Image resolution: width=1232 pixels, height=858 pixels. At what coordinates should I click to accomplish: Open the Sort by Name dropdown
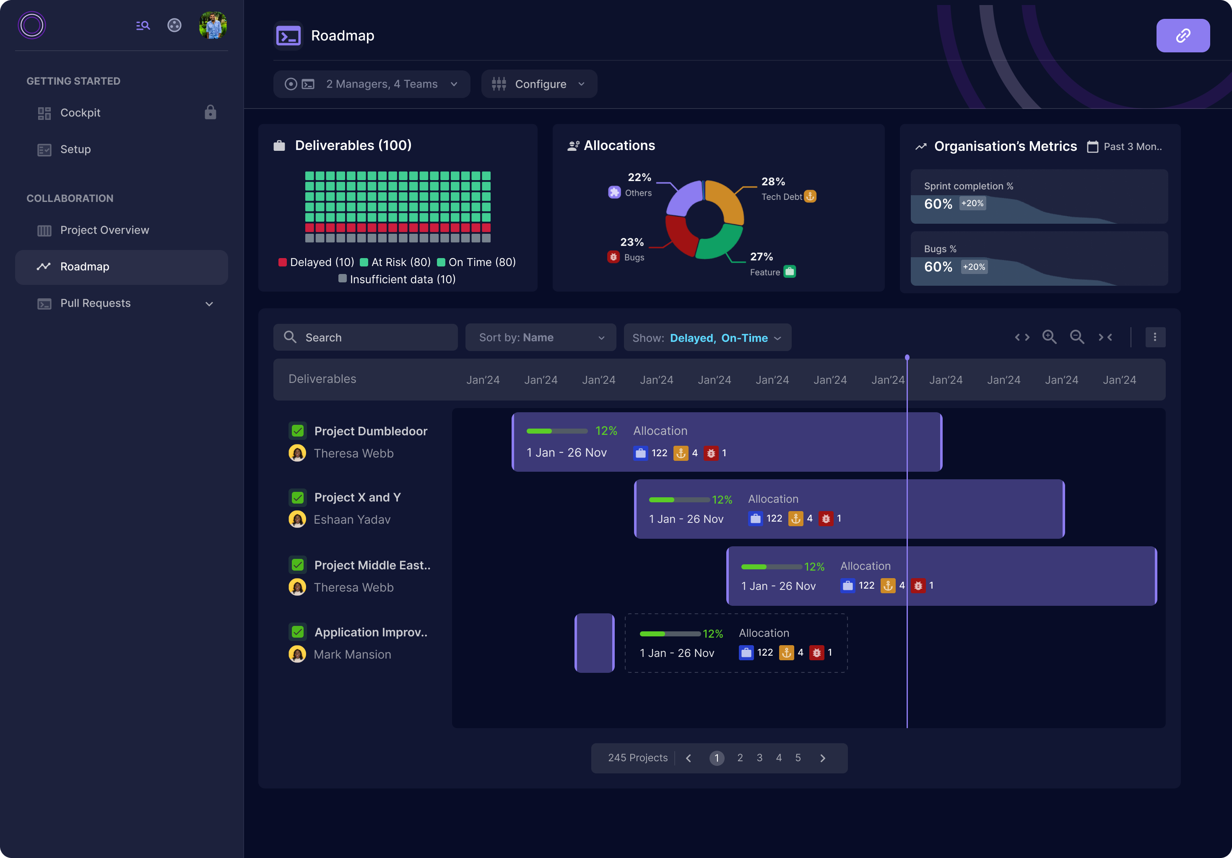coord(541,337)
